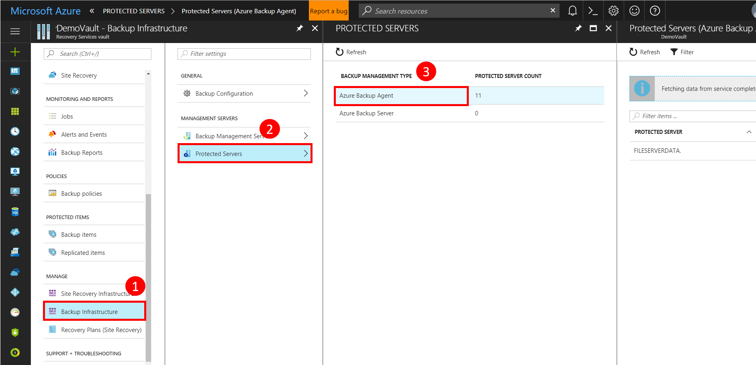
Task: Click the smiley feedback icon
Action: click(x=634, y=11)
